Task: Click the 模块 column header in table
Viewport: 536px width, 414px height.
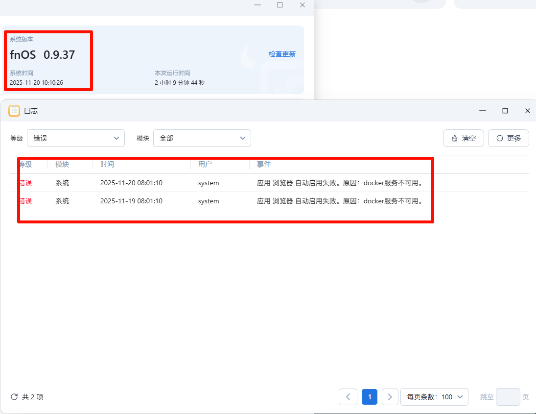Action: coord(62,165)
